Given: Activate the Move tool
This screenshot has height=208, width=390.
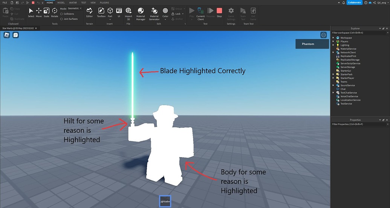Looking at the screenshot, I should [x=38, y=12].
